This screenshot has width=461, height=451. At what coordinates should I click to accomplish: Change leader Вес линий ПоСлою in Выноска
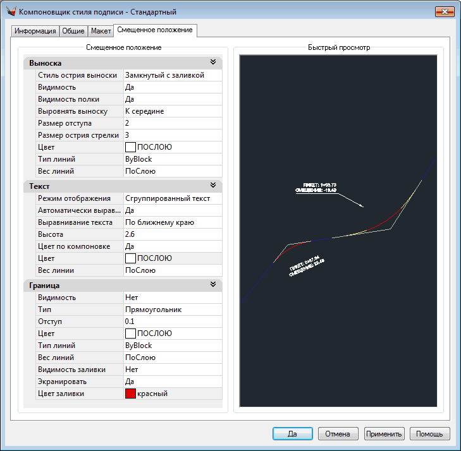(173, 171)
